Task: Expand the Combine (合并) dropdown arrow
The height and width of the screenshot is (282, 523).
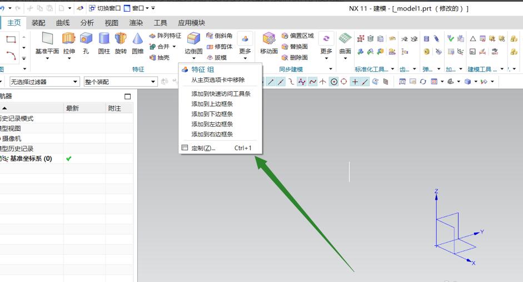Action: 174,46
